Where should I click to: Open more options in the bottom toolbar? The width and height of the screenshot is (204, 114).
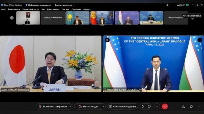pos(157,107)
